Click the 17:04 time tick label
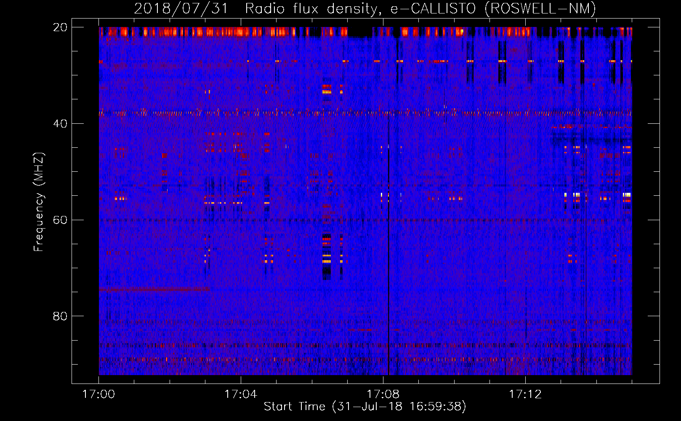681x421 pixels. [241, 394]
